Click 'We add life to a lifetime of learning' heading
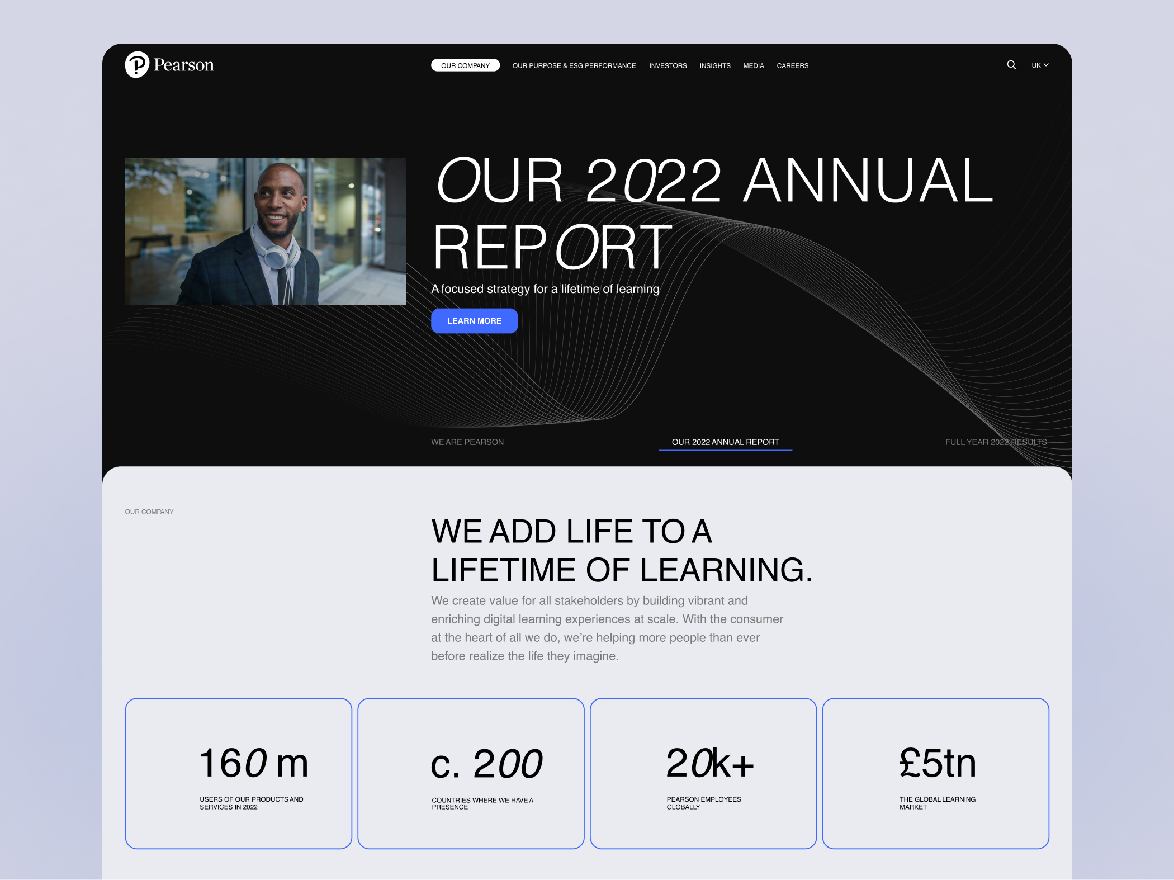1174x880 pixels. pyautogui.click(x=622, y=550)
